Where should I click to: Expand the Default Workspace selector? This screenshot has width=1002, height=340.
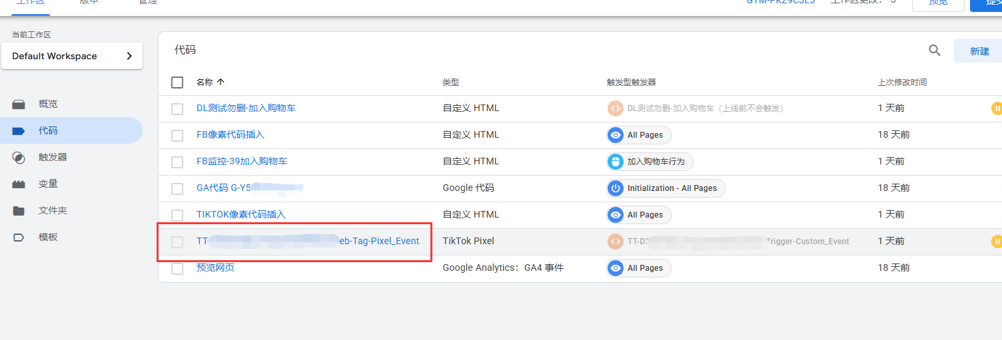pyautogui.click(x=72, y=56)
